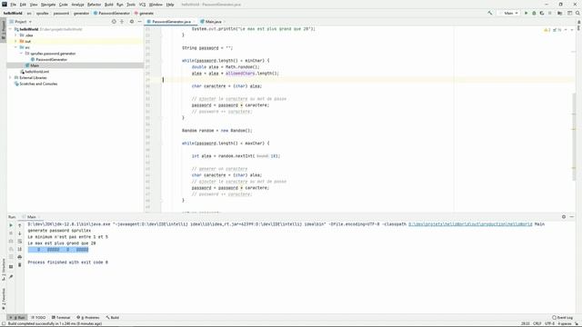The width and height of the screenshot is (582, 327).
Task: Open the Main run configuration dropdown
Action: pos(508,13)
